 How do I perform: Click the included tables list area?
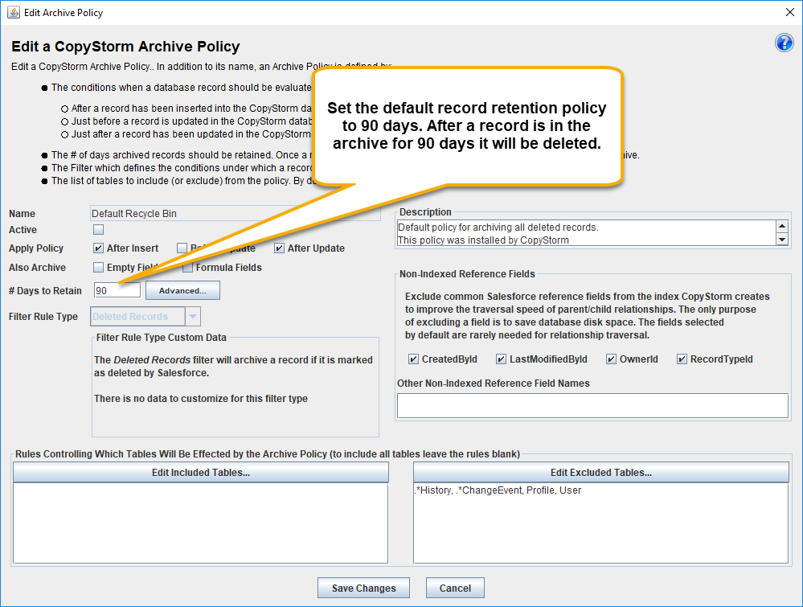(x=201, y=523)
